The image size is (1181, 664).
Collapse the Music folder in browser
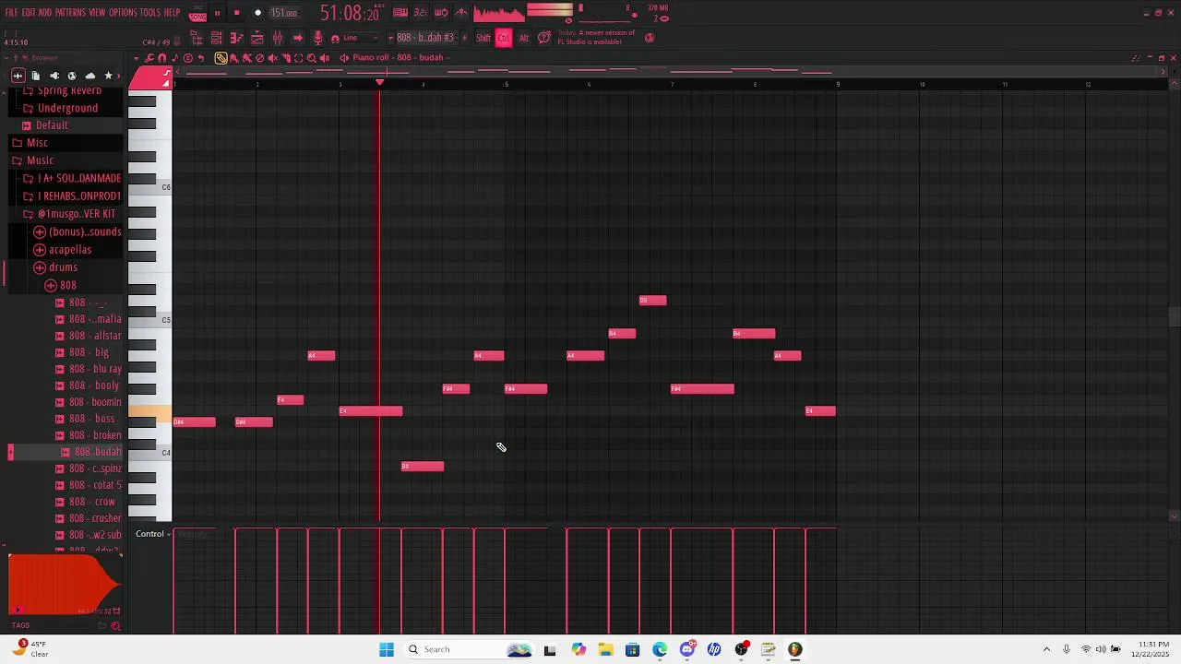pyautogui.click(x=40, y=160)
